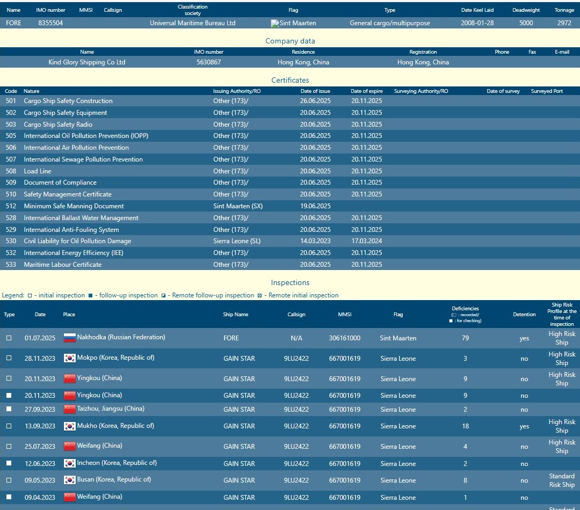Click the Korean flag next to Mokpo
The image size is (580, 510).
69,358
